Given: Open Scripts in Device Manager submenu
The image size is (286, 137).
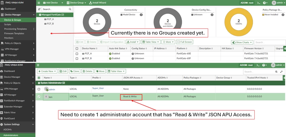Looking at the screenshot, I should 8,24.
